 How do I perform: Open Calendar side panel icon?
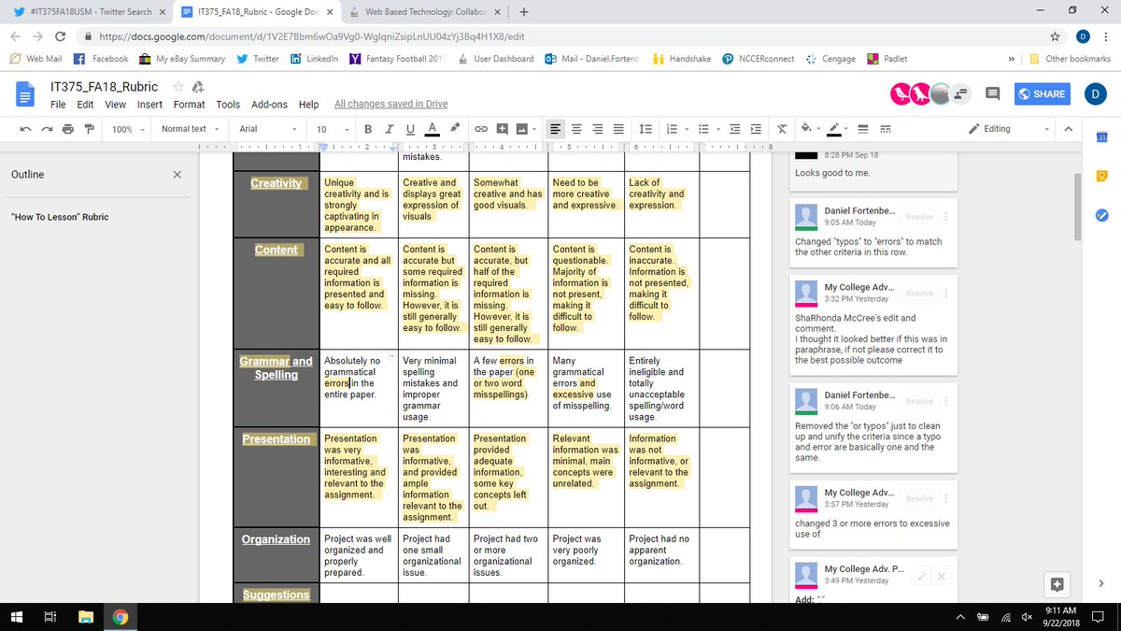tap(1101, 137)
